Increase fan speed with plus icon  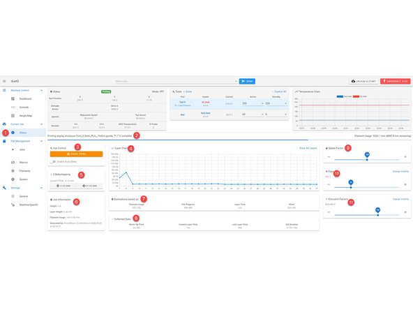point(405,184)
